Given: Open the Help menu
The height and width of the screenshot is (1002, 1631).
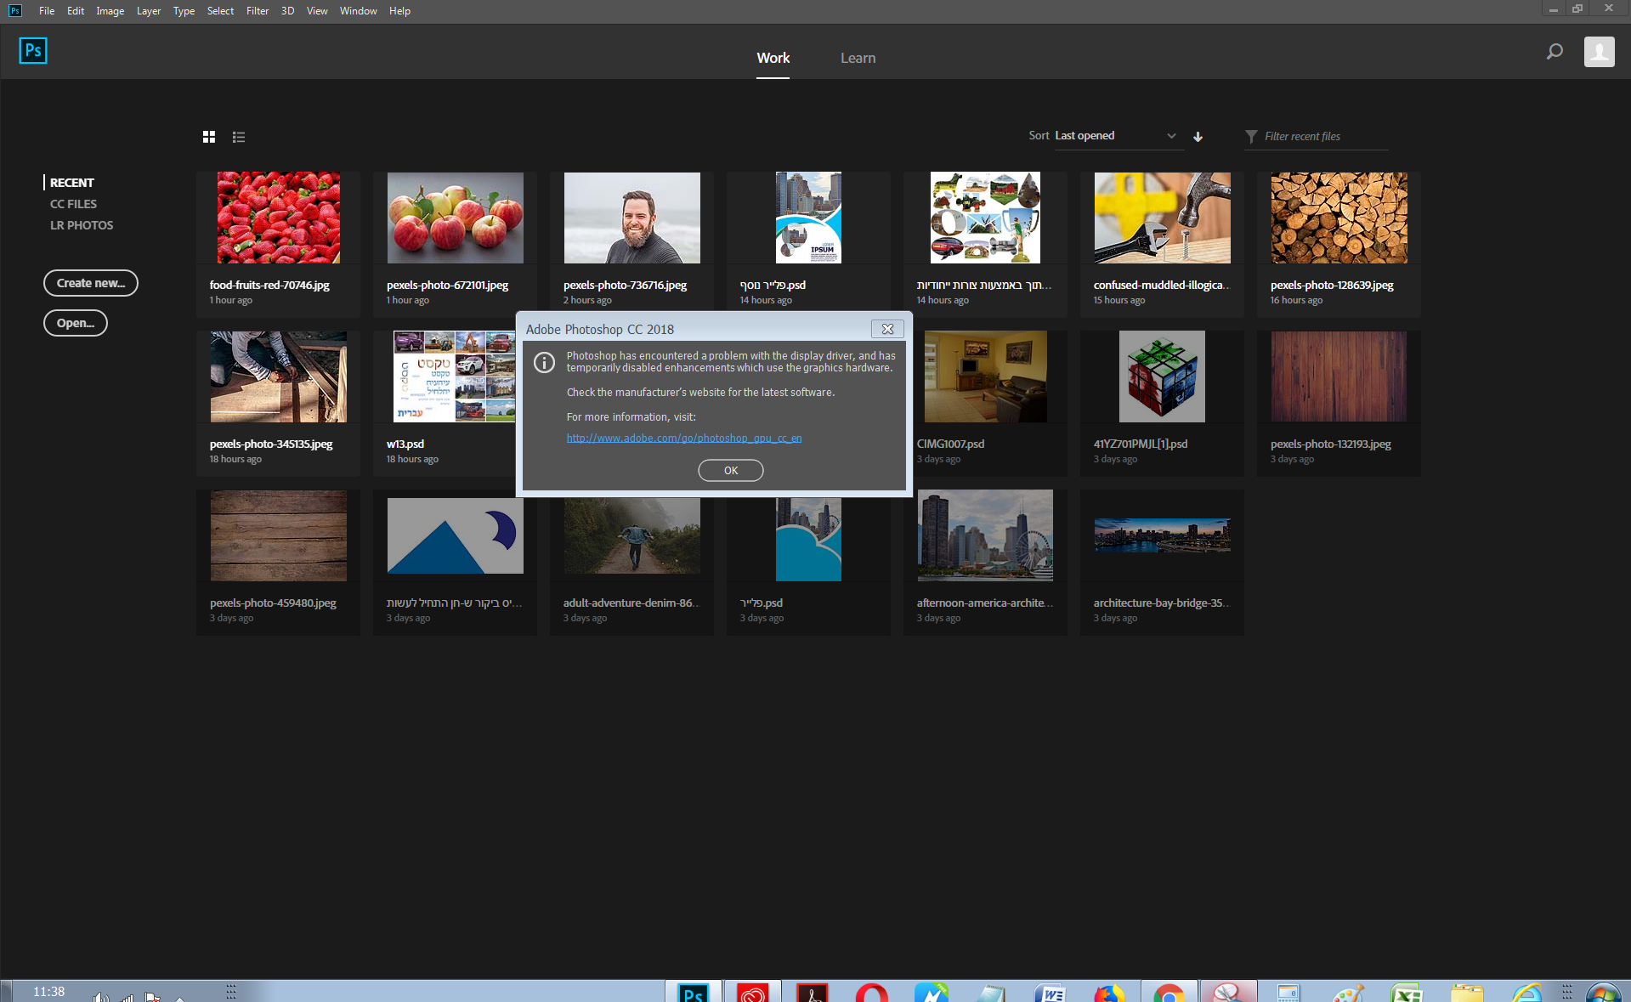Looking at the screenshot, I should tap(399, 11).
